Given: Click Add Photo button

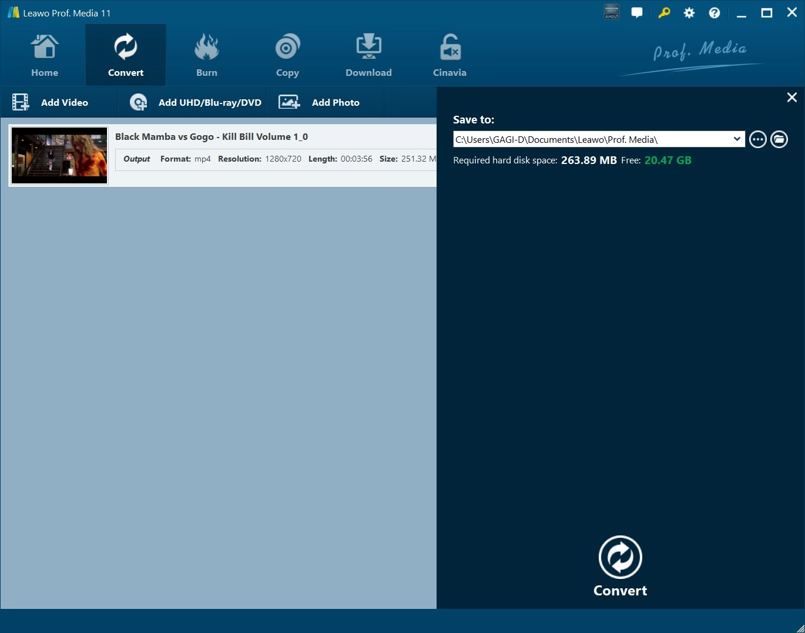Looking at the screenshot, I should point(320,102).
